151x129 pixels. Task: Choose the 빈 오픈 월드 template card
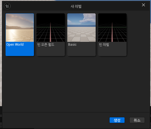[51, 35]
